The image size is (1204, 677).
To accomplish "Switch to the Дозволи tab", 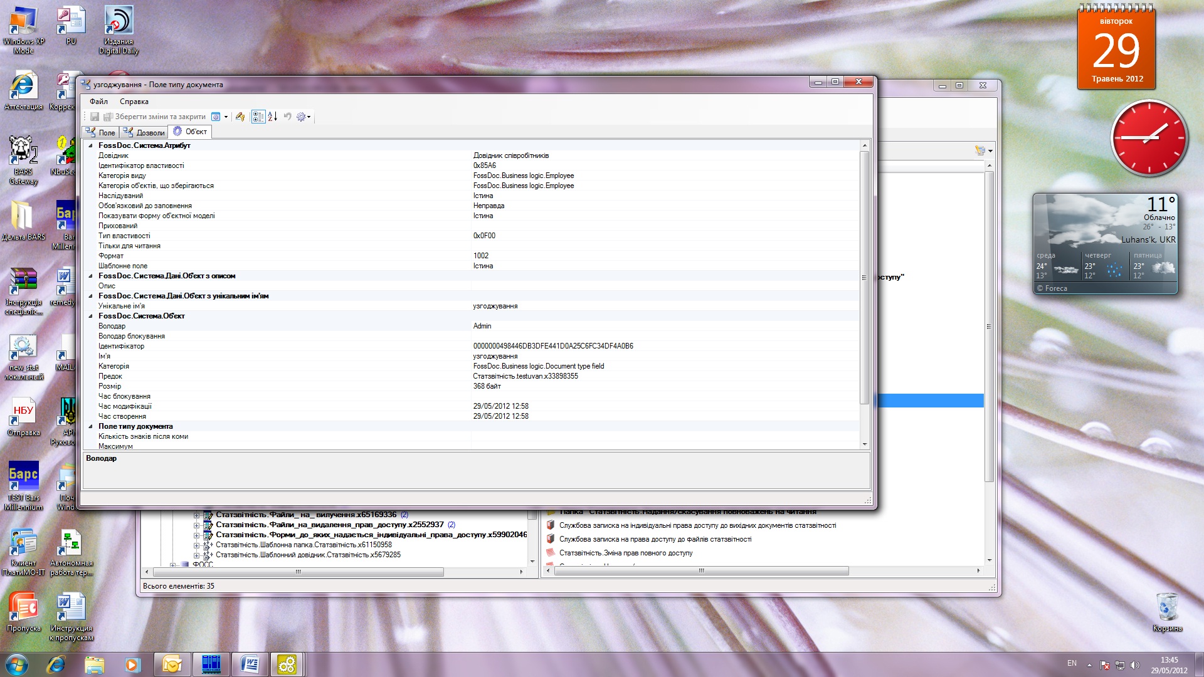I will 144,132.
